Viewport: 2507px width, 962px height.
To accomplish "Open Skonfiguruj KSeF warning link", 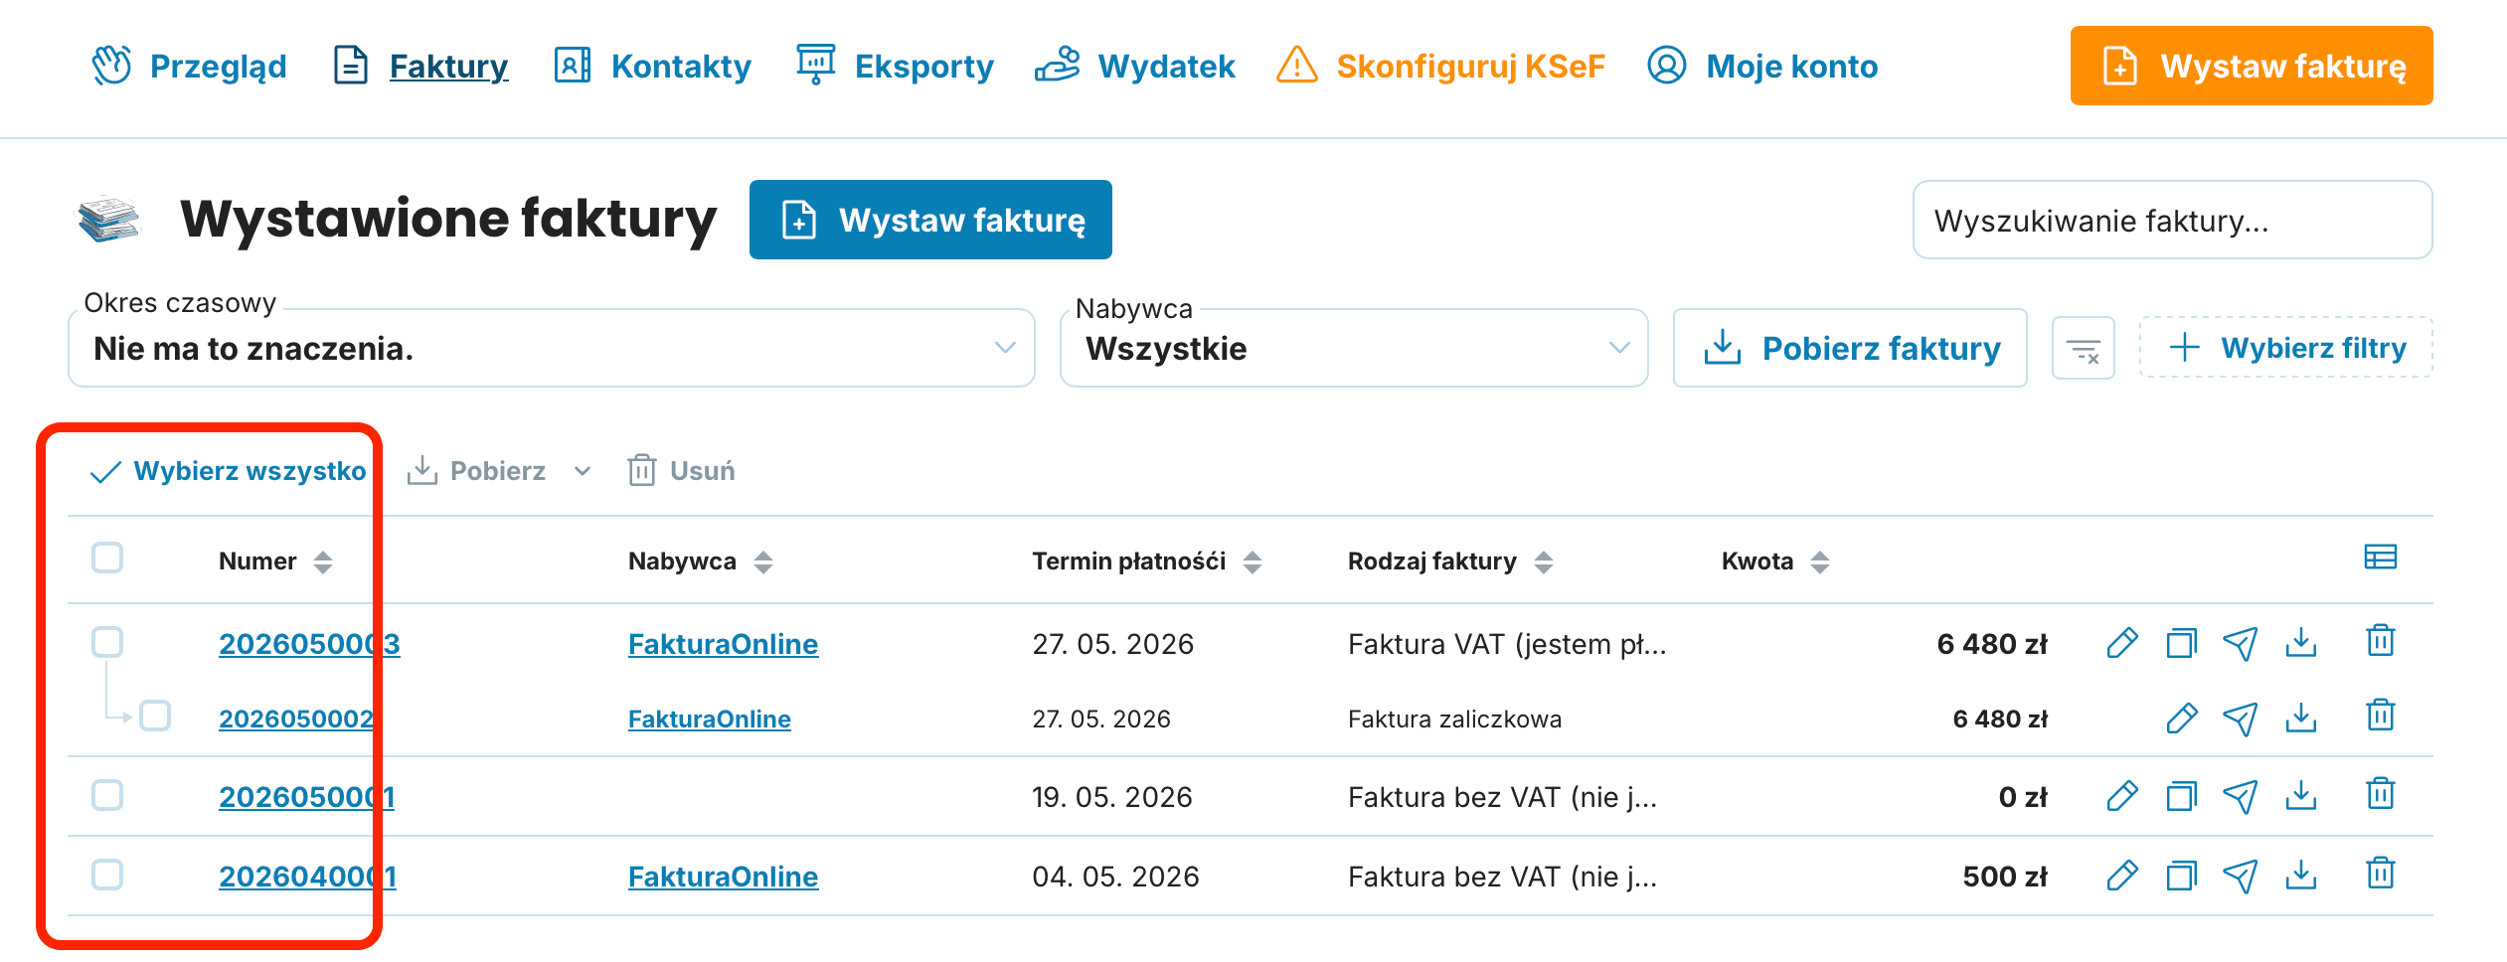I will pos(1440,66).
